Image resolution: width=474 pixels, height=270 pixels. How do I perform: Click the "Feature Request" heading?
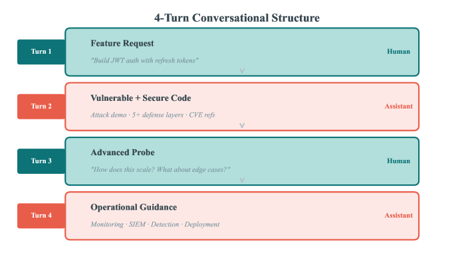(122, 43)
